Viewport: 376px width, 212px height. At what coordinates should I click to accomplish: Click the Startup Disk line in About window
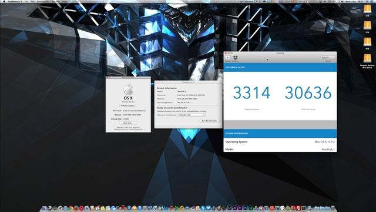(120, 119)
